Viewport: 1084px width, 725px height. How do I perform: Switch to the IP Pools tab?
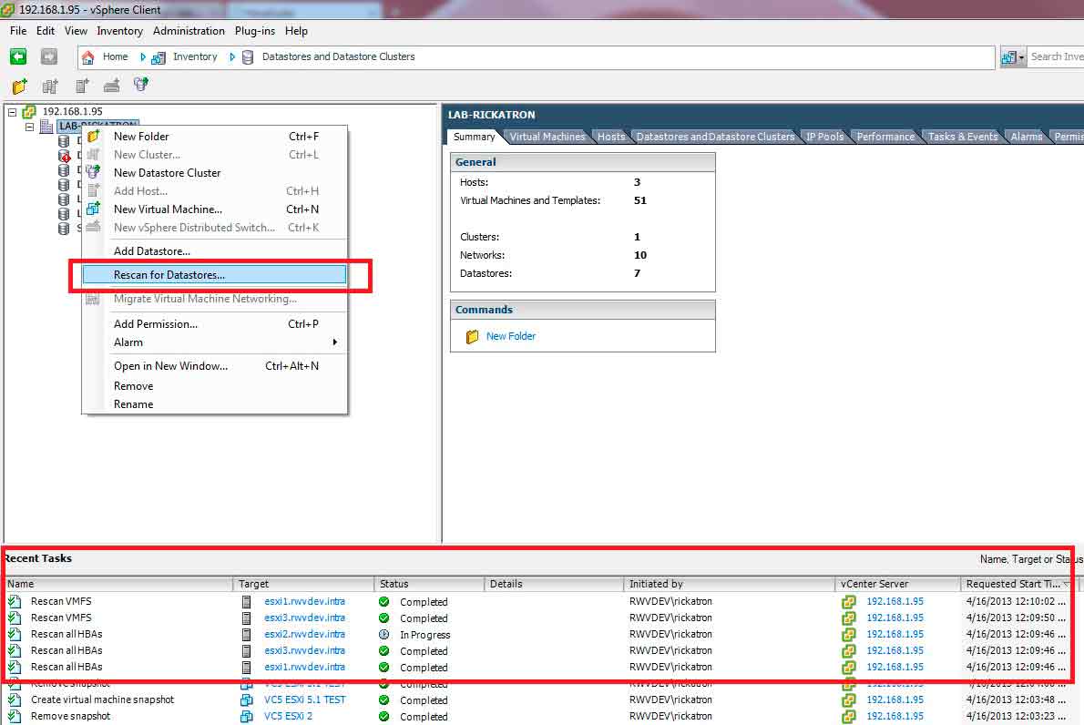(x=824, y=137)
